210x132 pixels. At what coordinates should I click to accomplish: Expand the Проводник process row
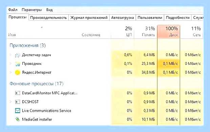tap(10, 63)
